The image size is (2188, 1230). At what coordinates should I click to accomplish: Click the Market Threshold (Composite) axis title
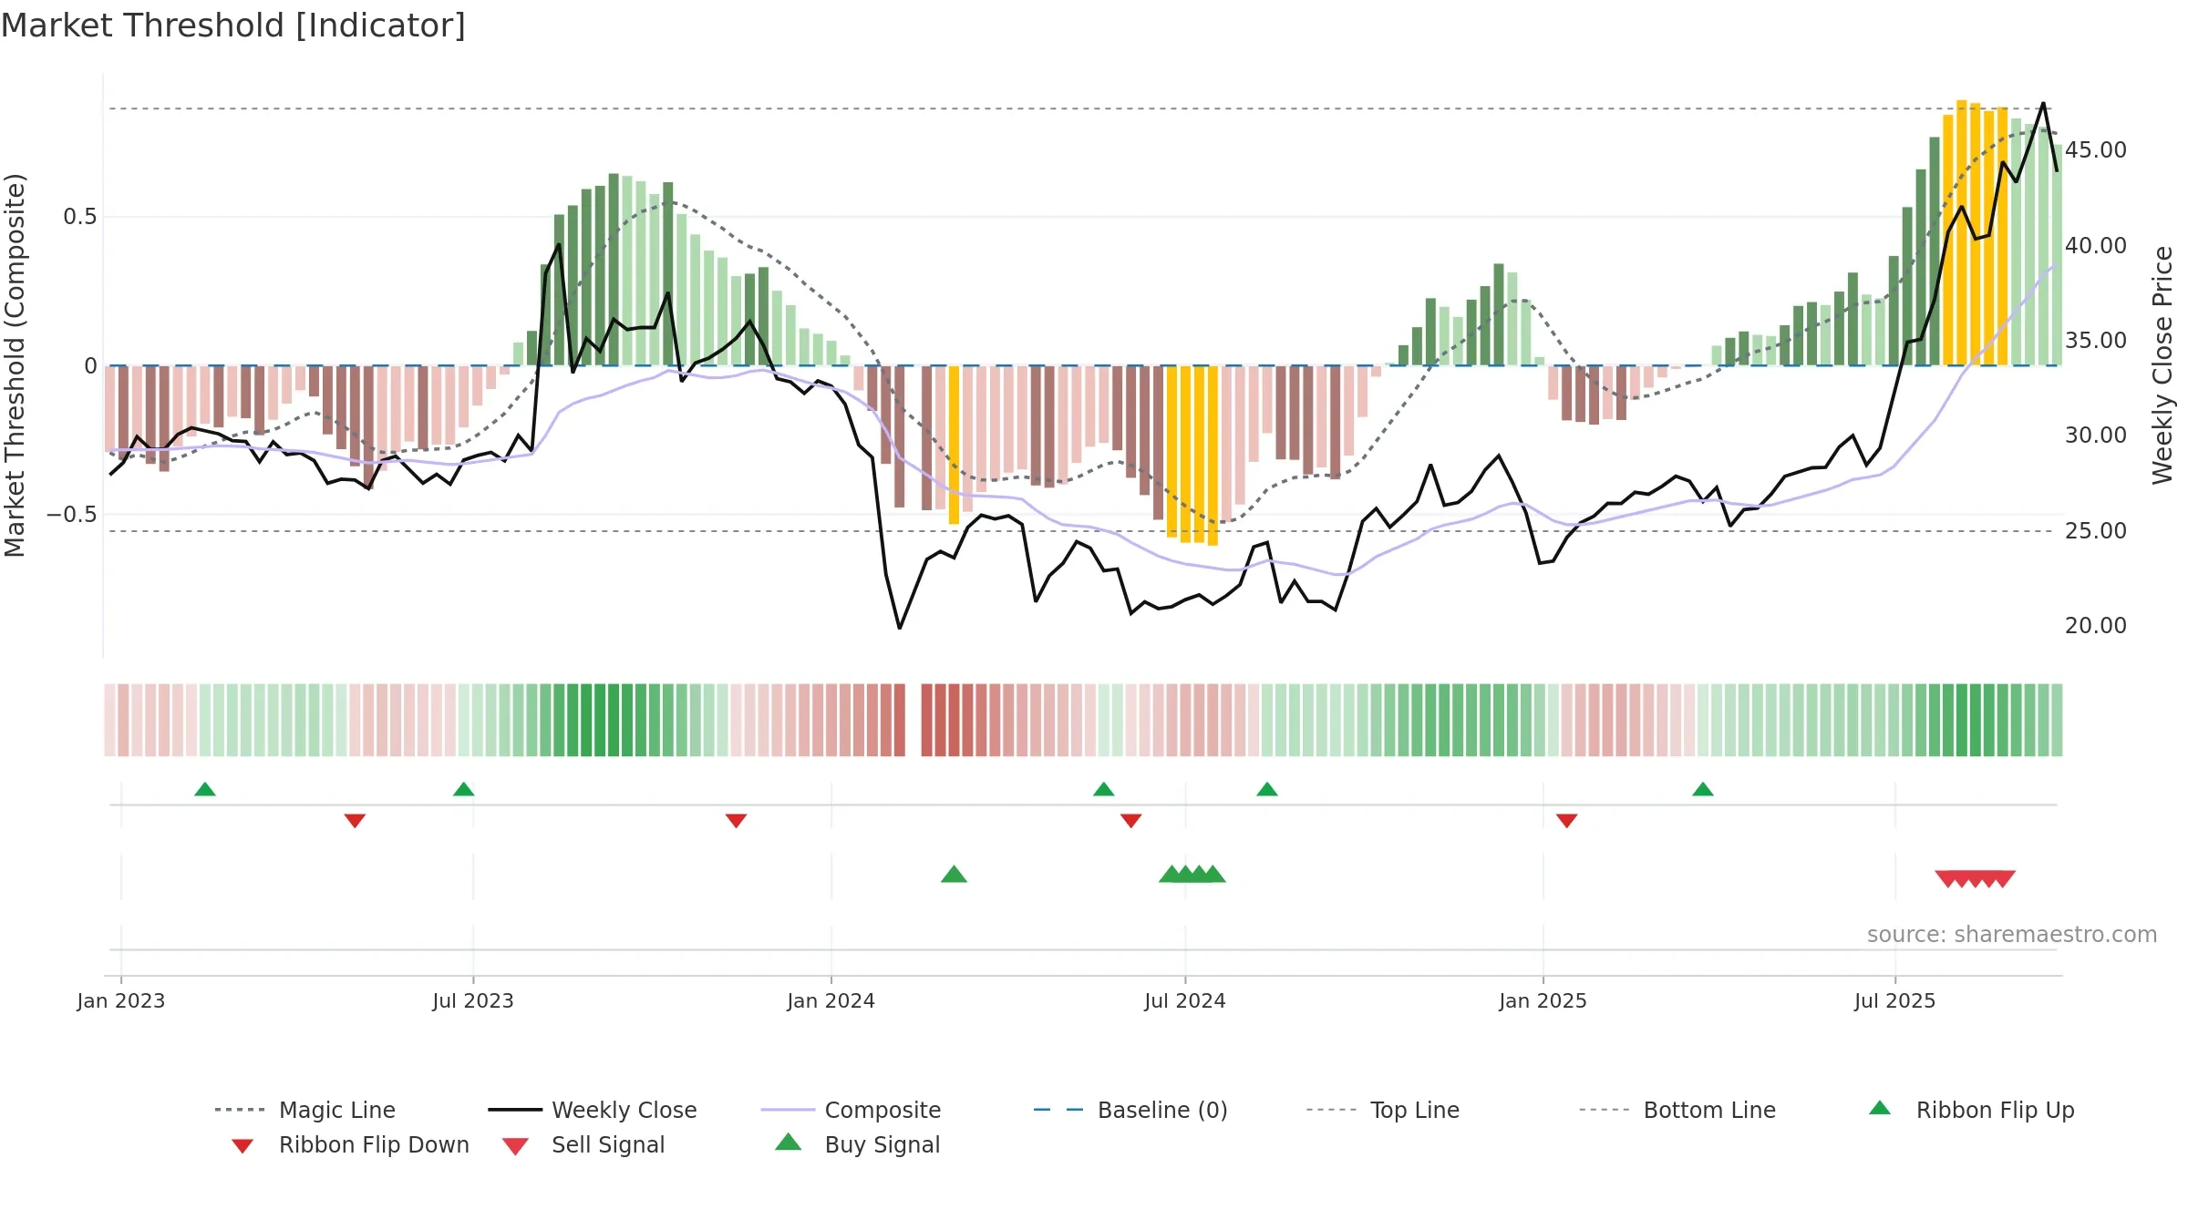(x=15, y=365)
